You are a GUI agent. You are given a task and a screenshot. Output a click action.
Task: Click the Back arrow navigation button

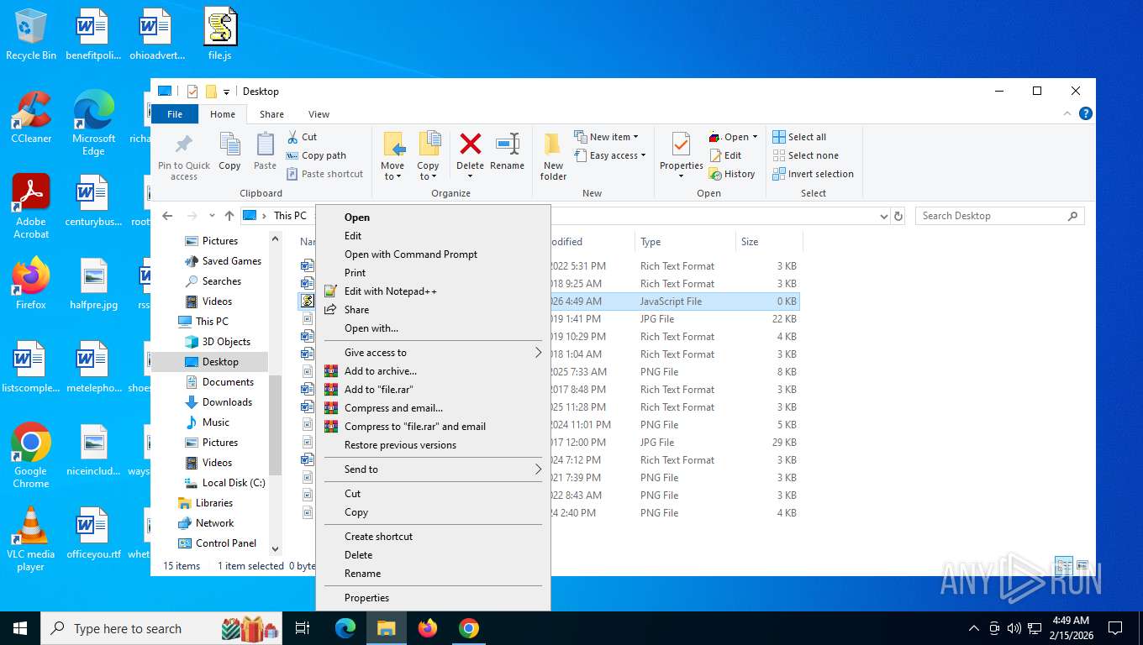coord(167,216)
